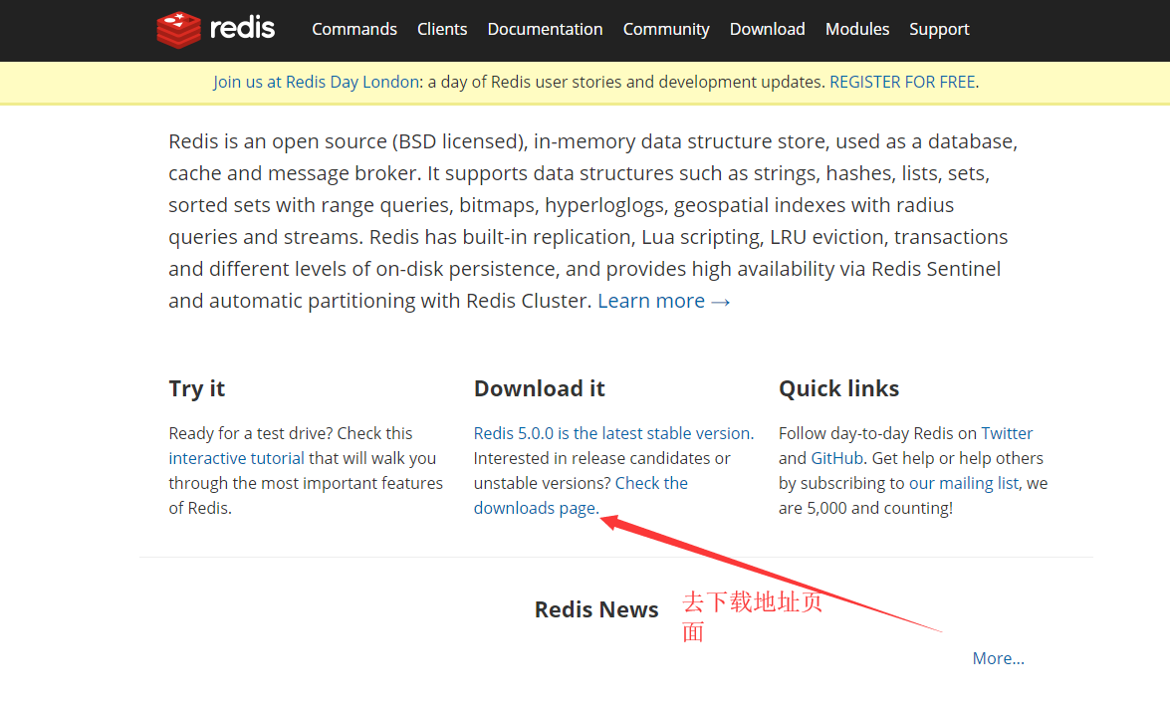
Task: Click the 'Quick links' heading
Action: (838, 388)
